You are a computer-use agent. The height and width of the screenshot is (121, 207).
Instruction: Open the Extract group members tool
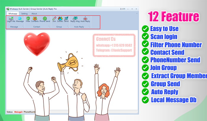pyautogui.click(x=60, y=19)
